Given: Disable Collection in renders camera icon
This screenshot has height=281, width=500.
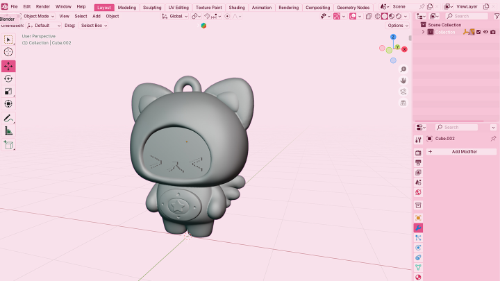Looking at the screenshot, I should pos(493,32).
